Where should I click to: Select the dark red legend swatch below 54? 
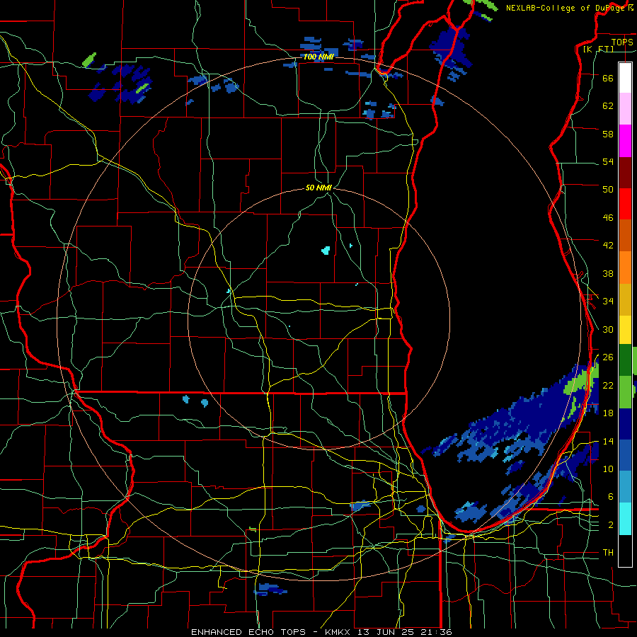point(625,172)
